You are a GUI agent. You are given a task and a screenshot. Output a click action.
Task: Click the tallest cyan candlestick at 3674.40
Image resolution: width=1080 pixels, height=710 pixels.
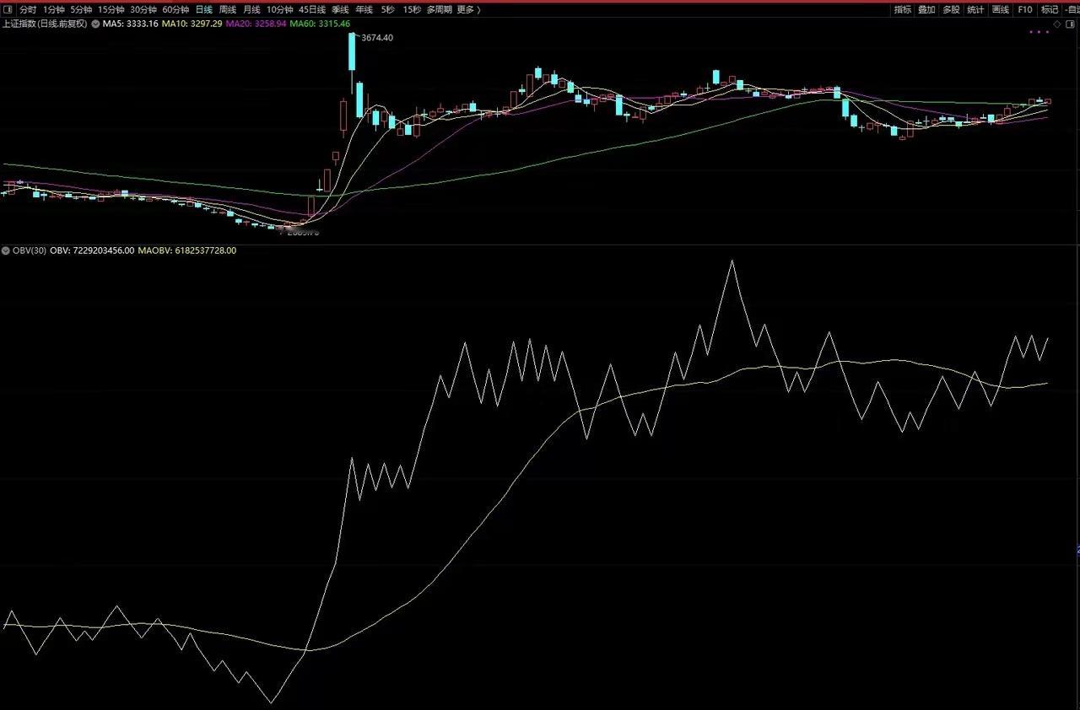click(352, 52)
